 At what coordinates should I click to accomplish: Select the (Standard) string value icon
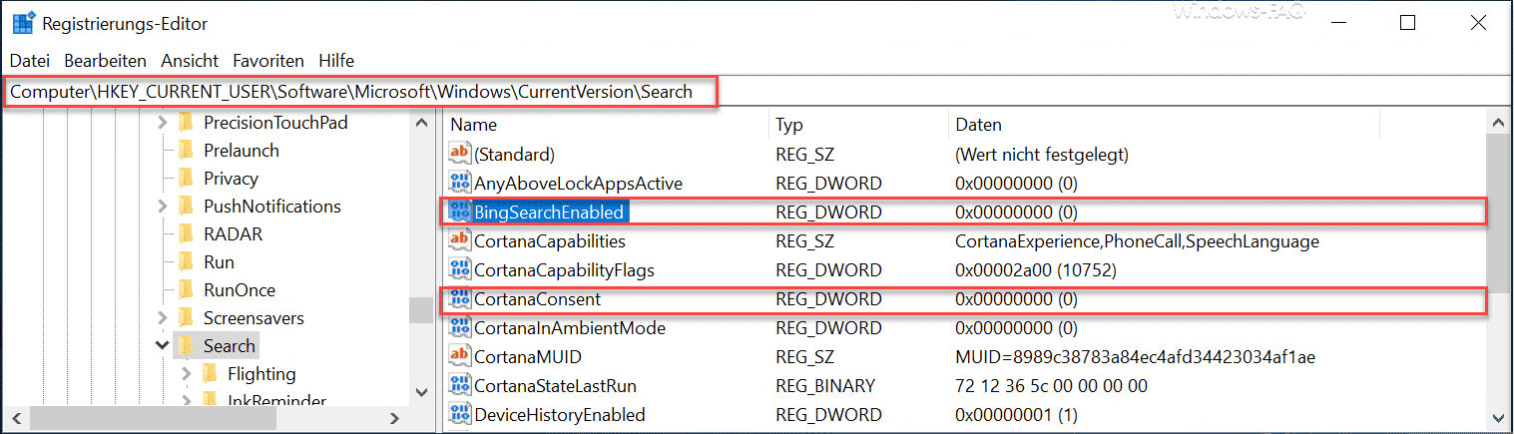(460, 154)
